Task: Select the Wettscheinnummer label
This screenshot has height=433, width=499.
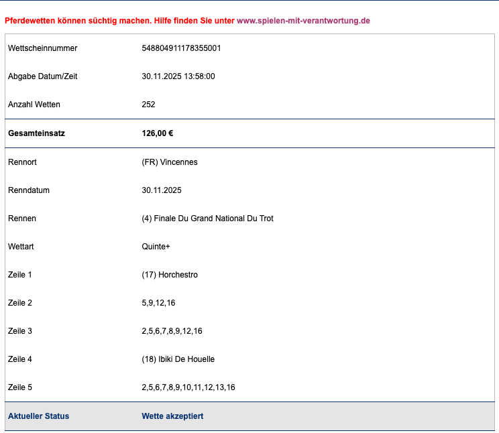Action: [42, 48]
